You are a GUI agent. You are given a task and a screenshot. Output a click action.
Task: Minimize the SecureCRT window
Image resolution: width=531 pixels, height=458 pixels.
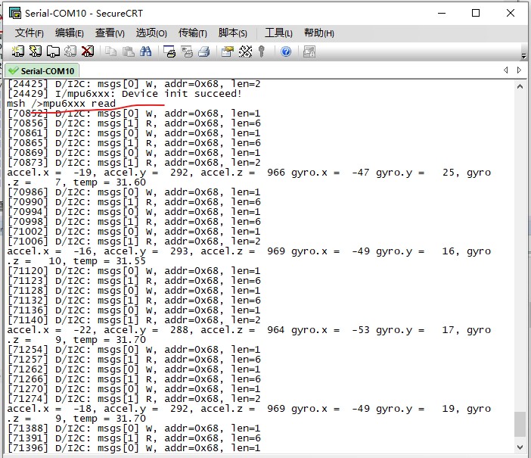pyautogui.click(x=442, y=13)
